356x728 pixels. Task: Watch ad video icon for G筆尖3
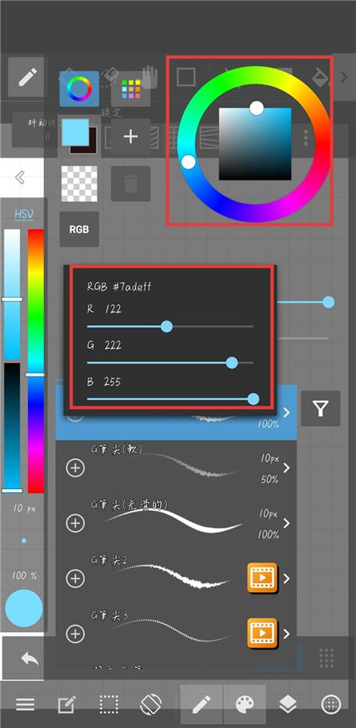tap(262, 633)
